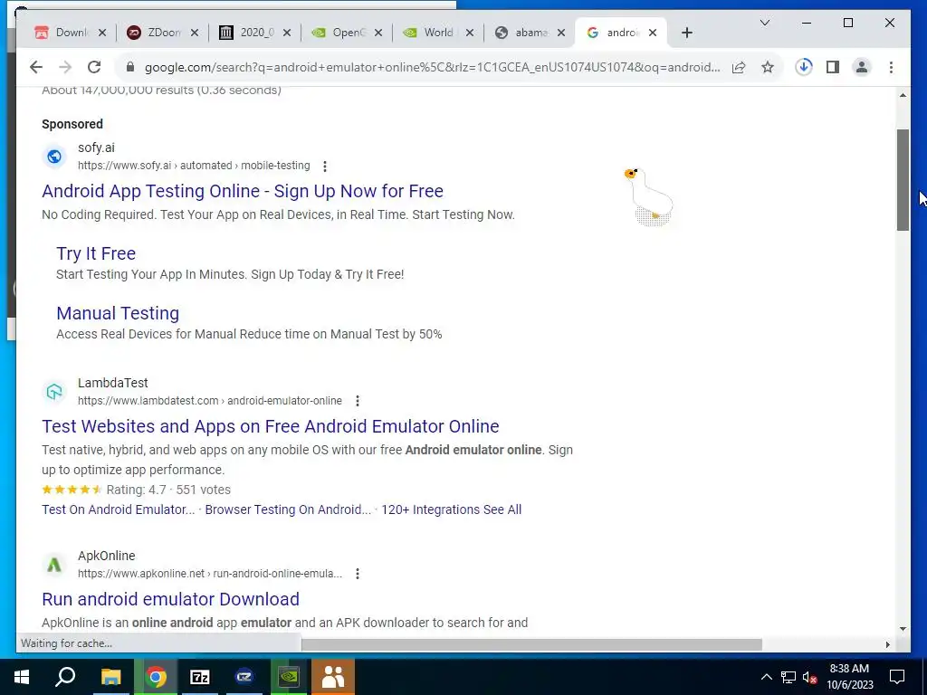Open the Chrome three-dot menu

891,67
